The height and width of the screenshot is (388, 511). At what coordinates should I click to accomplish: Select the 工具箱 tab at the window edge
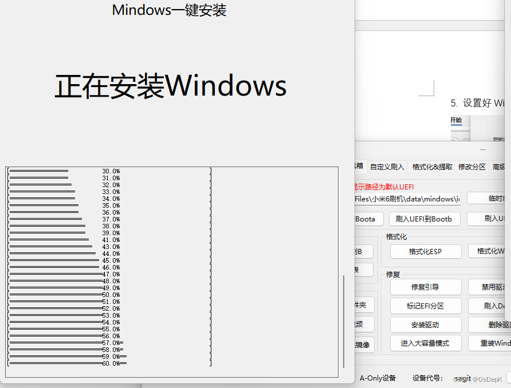(360, 166)
